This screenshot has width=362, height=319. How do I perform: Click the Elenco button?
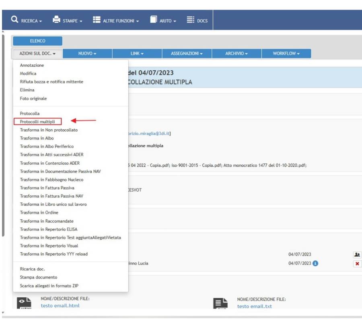[x=37, y=41]
